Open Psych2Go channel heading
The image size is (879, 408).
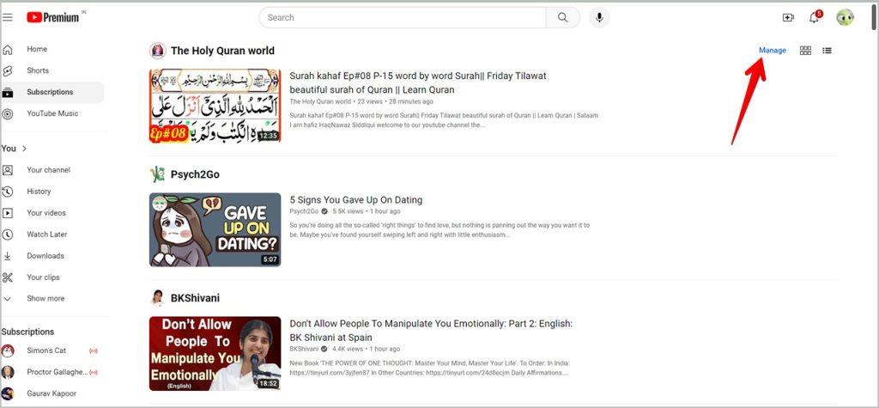tap(195, 174)
